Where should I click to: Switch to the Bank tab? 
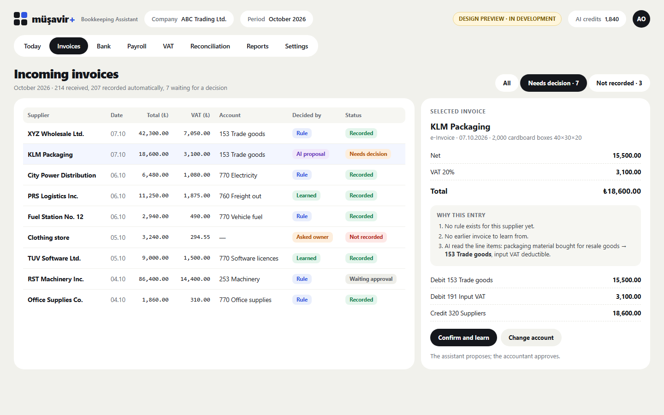[104, 46]
